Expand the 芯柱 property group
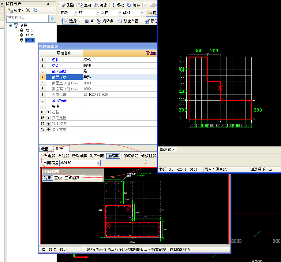 point(48,112)
